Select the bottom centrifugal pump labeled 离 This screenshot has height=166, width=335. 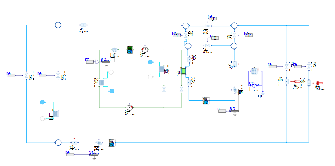pos(98,142)
